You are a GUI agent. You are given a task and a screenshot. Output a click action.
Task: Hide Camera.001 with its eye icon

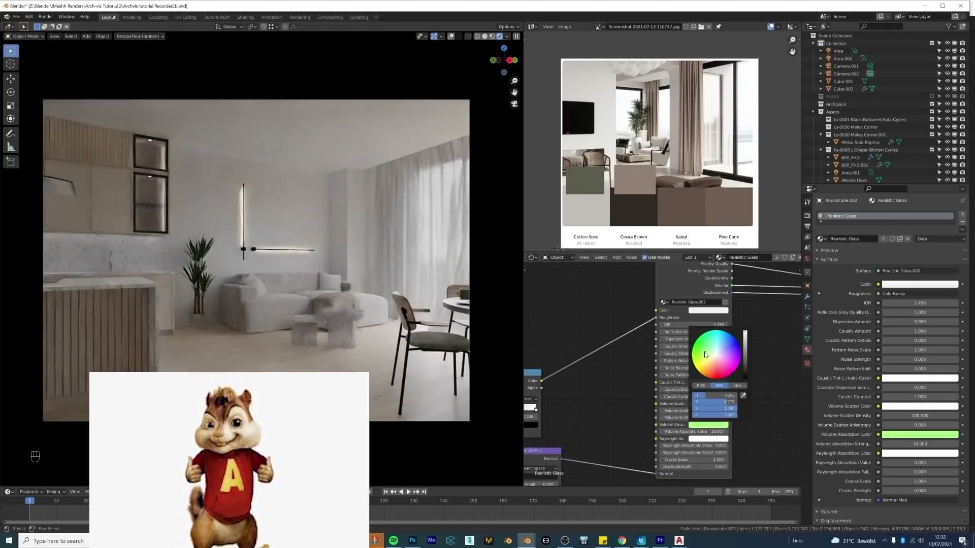click(x=947, y=66)
